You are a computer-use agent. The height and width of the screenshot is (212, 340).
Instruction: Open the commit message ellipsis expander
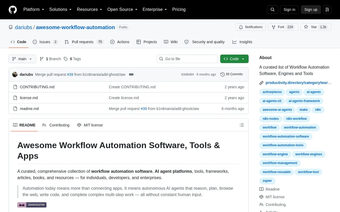pos(131,74)
